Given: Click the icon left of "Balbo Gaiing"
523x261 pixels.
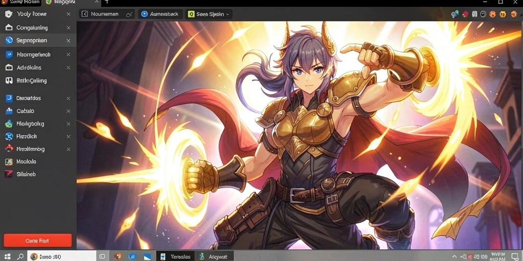Looking at the screenshot, I should (9, 81).
